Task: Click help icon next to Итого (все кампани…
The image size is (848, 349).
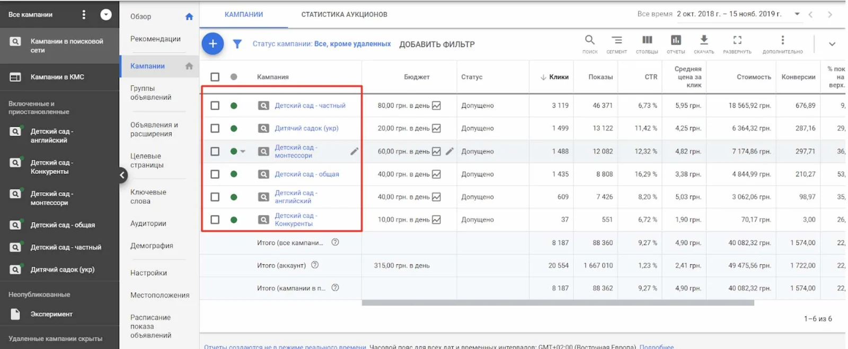Action: 335,242
